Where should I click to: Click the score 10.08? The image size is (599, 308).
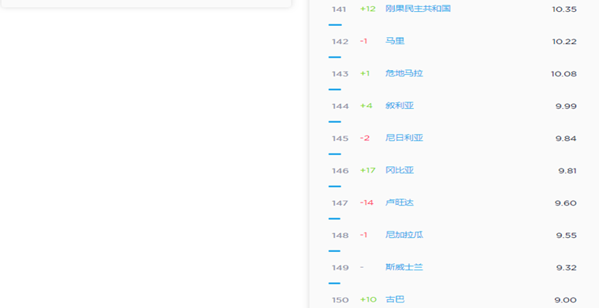coord(564,74)
